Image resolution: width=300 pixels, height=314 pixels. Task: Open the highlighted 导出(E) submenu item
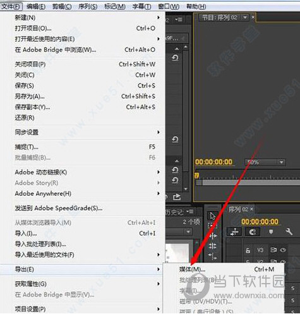pos(82,269)
